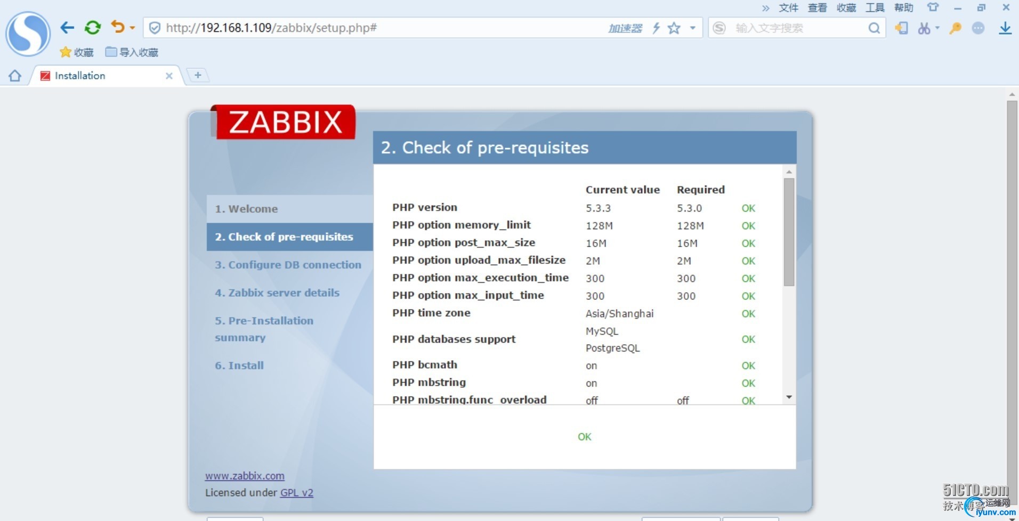
Task: Click the key password manager icon
Action: (955, 28)
